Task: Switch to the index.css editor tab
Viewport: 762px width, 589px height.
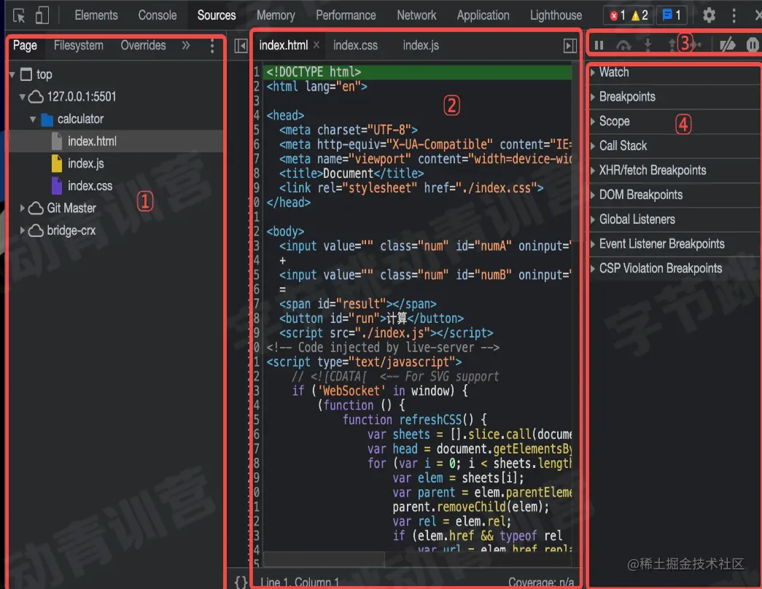Action: [355, 46]
